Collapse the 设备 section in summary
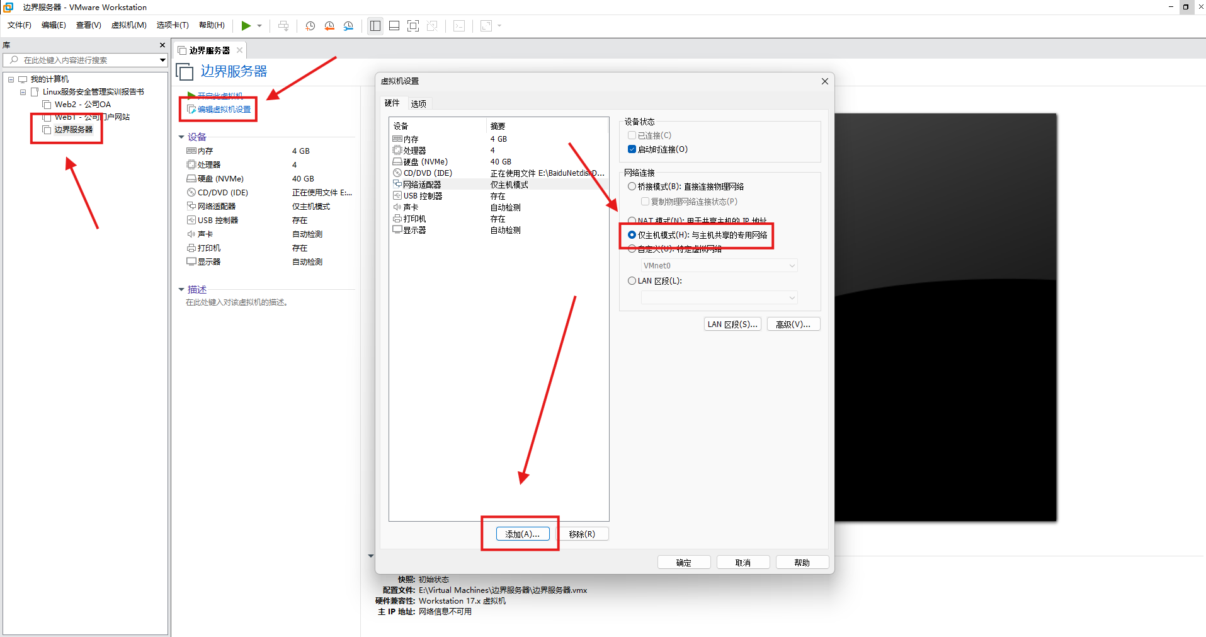The height and width of the screenshot is (637, 1206). (181, 137)
